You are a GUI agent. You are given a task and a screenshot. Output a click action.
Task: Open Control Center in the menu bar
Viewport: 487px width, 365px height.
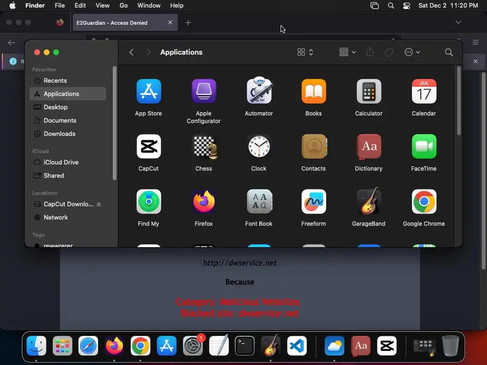(x=407, y=6)
